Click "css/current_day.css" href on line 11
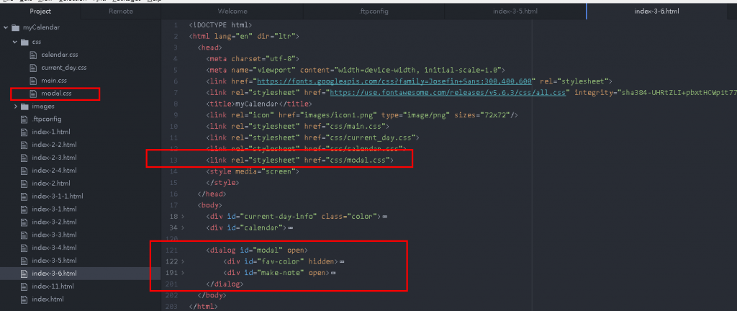 pyautogui.click(x=371, y=138)
